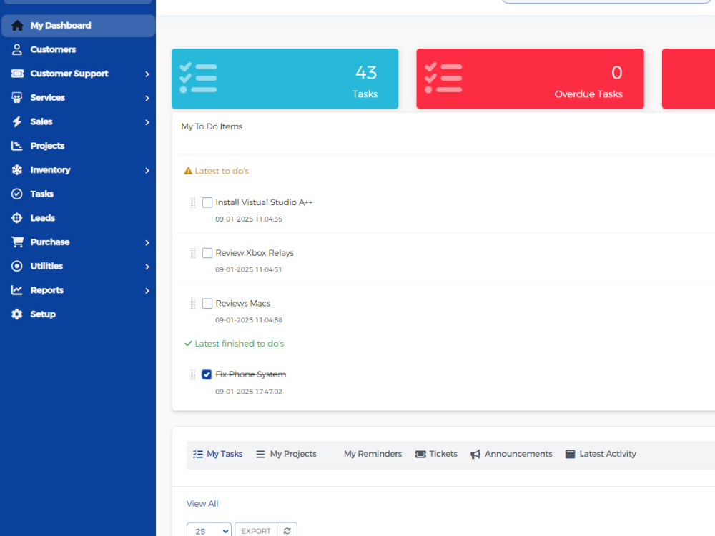Click the Reports line-chart icon
Image resolution: width=715 pixels, height=536 pixels.
17,290
